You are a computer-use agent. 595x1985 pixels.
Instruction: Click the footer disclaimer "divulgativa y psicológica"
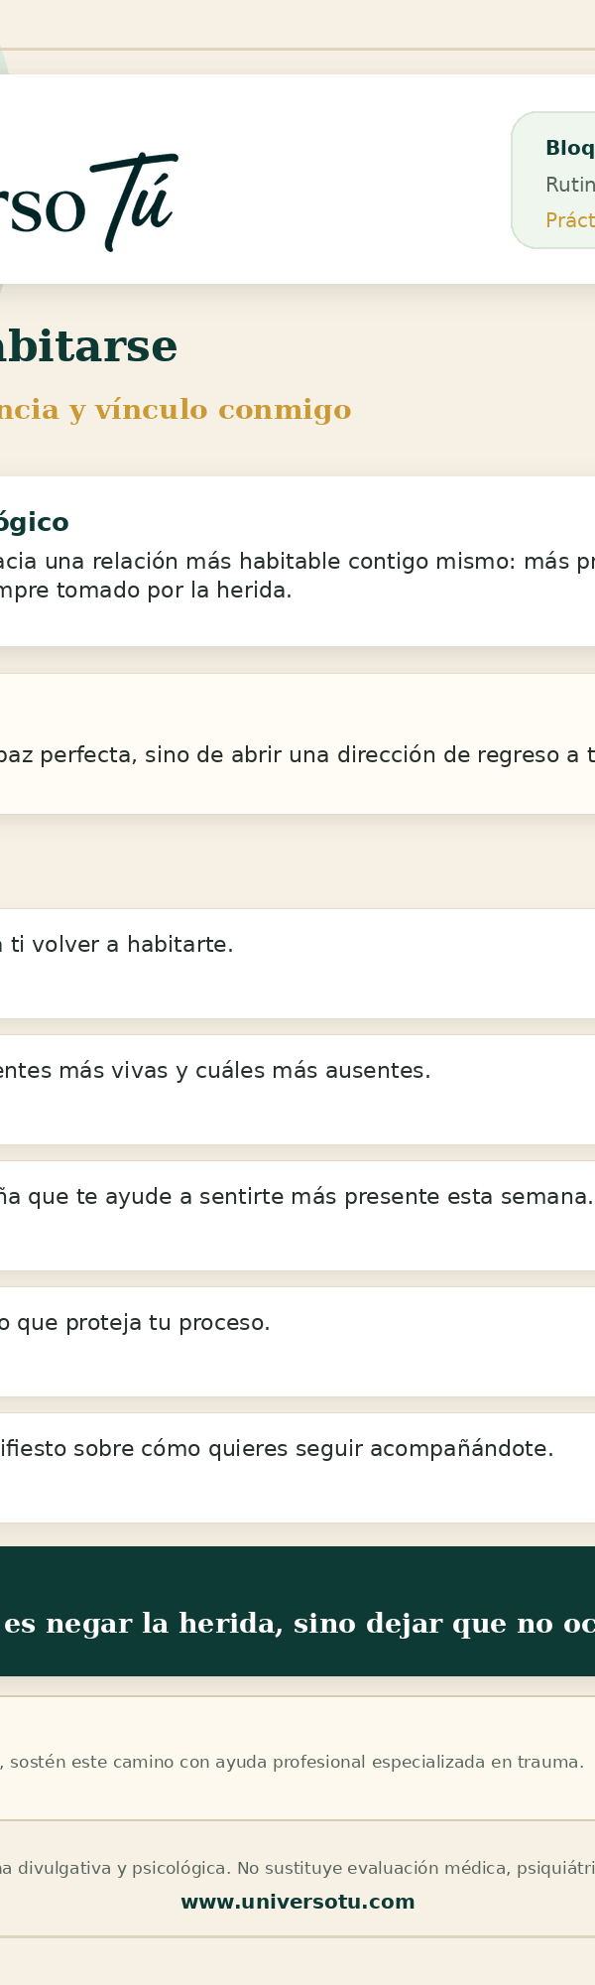(297, 1868)
